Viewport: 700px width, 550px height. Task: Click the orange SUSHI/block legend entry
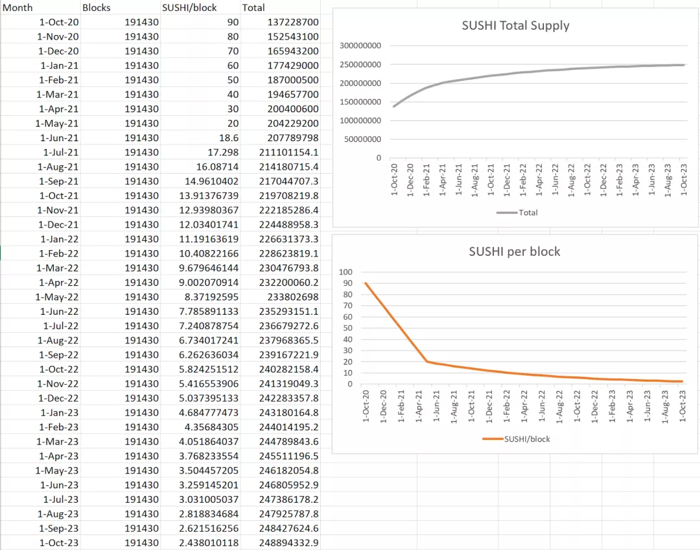pyautogui.click(x=516, y=439)
